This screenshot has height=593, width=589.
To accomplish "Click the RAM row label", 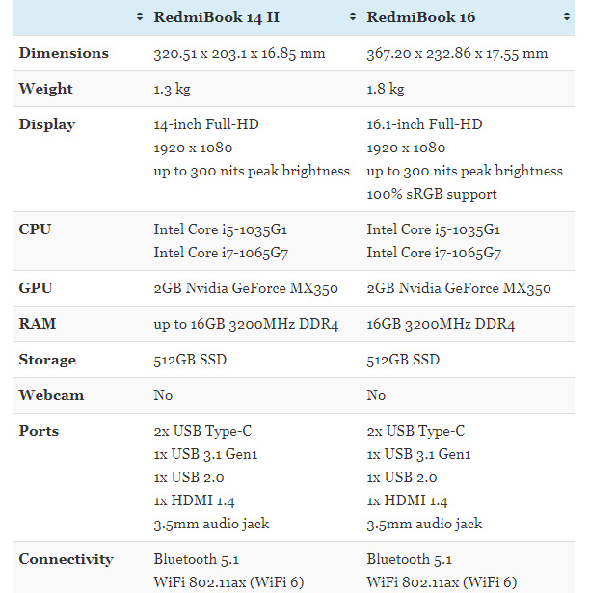I will 38,324.
